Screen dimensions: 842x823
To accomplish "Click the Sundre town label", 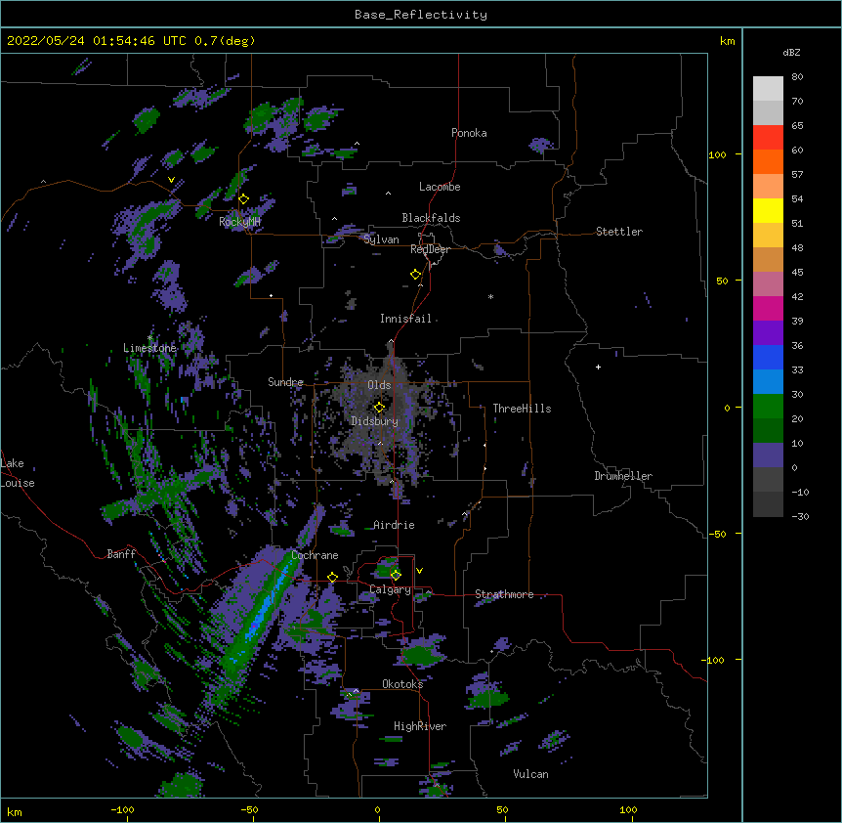I will pyautogui.click(x=285, y=382).
